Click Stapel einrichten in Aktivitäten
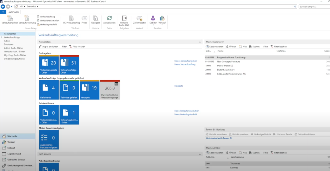The image size is (330, 171). point(49,47)
